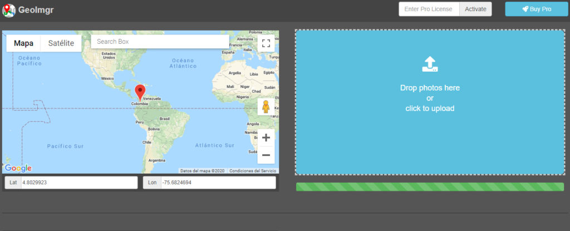Click the Lon coordinate field
Screen dimensions: 570x231
point(218,183)
